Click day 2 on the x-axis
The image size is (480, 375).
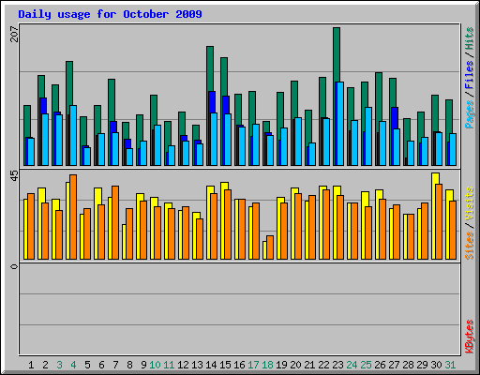tap(45, 365)
